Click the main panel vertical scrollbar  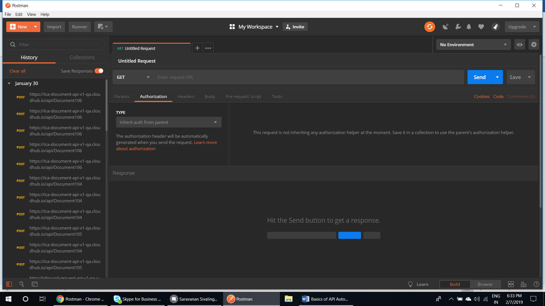click(x=540, y=131)
